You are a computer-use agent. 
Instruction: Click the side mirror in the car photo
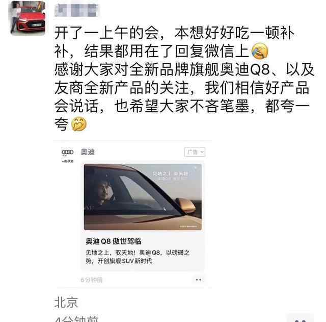click(185, 205)
